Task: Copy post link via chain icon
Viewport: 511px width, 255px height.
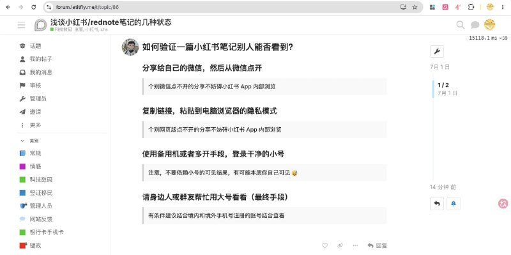Action: coord(340,245)
